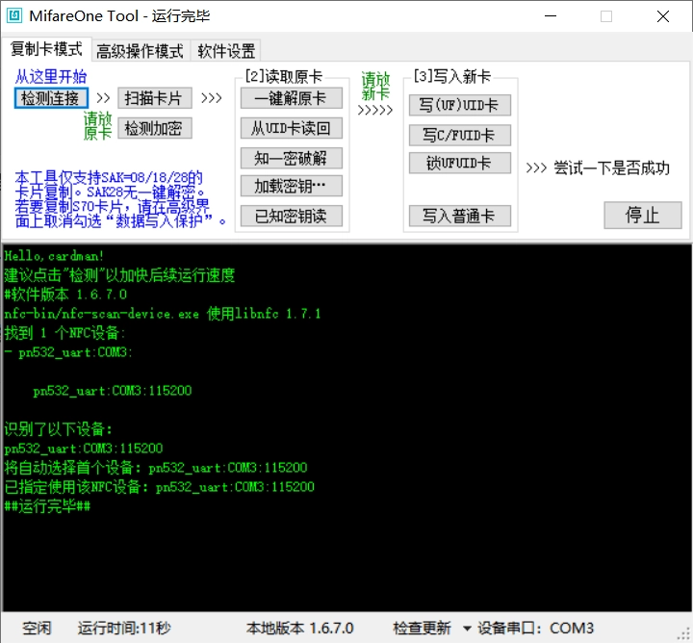This screenshot has width=693, height=643.
Task: Minimize the MifareOne Tool window
Action: tap(551, 16)
